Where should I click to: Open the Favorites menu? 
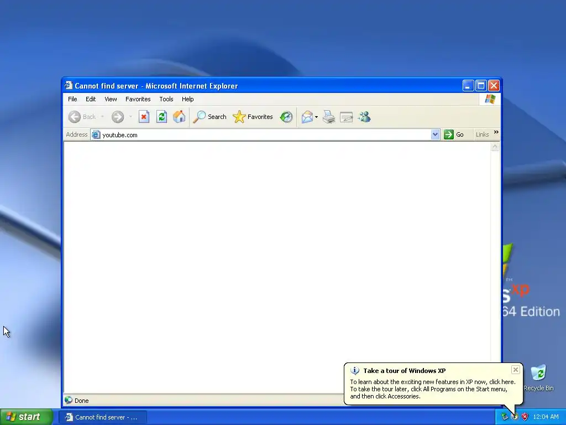[x=138, y=99]
